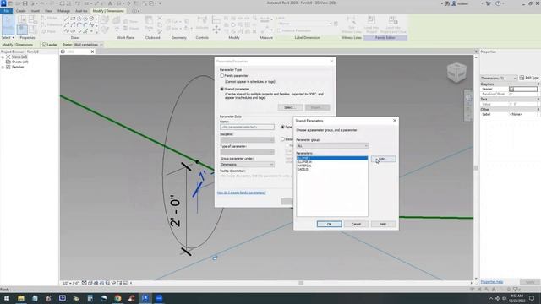Select the Line draw tool

67,19
